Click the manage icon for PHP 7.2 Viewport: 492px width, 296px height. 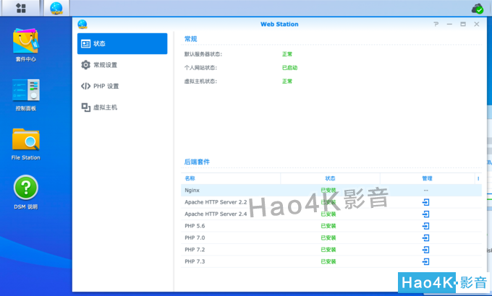coord(425,250)
